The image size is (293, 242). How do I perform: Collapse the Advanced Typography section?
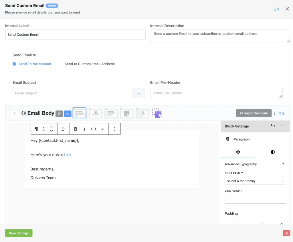[283, 164]
